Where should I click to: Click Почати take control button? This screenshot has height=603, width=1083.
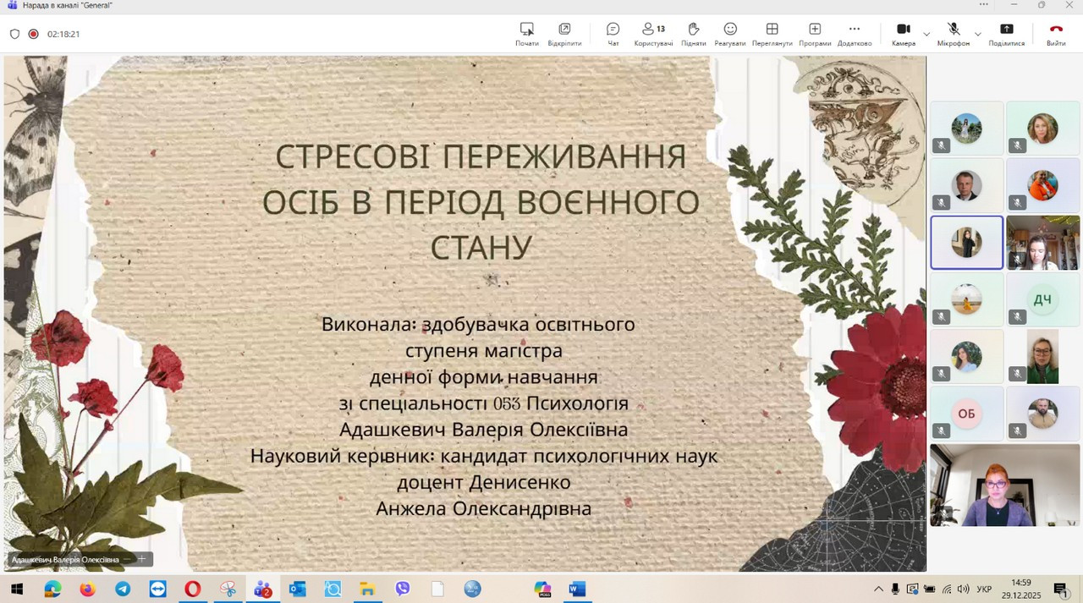526,33
